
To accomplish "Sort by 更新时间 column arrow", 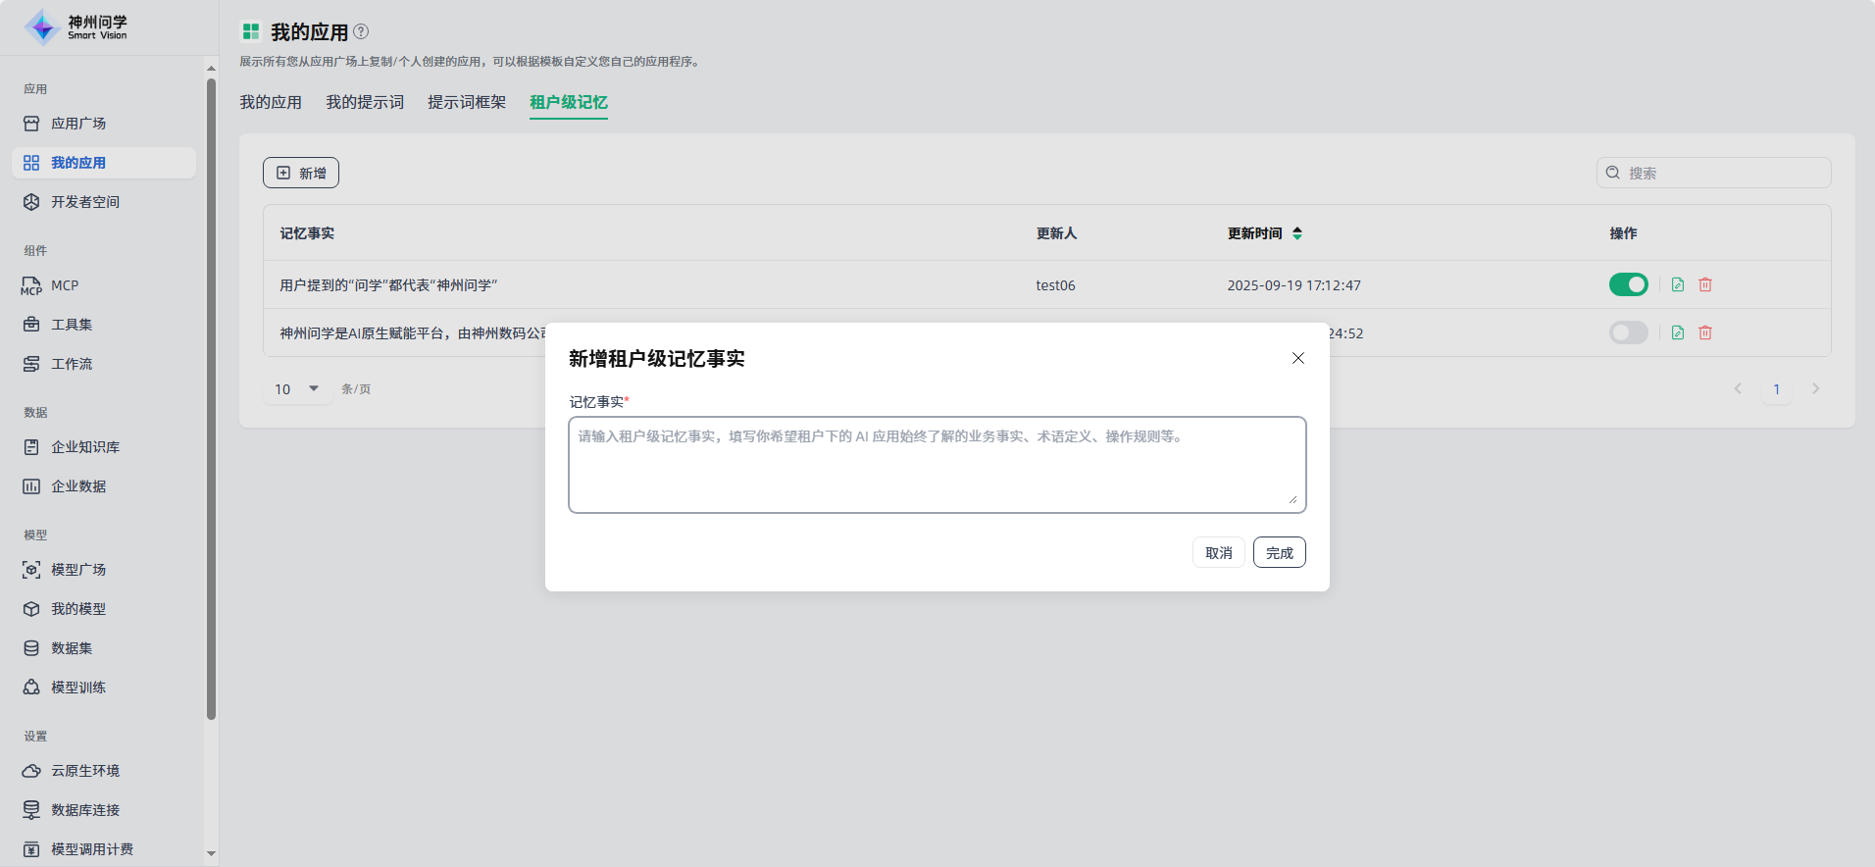I will point(1297,233).
